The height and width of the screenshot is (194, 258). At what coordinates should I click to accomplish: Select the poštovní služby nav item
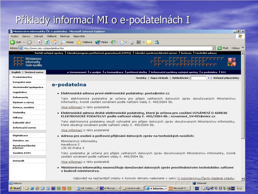click(x=137, y=72)
